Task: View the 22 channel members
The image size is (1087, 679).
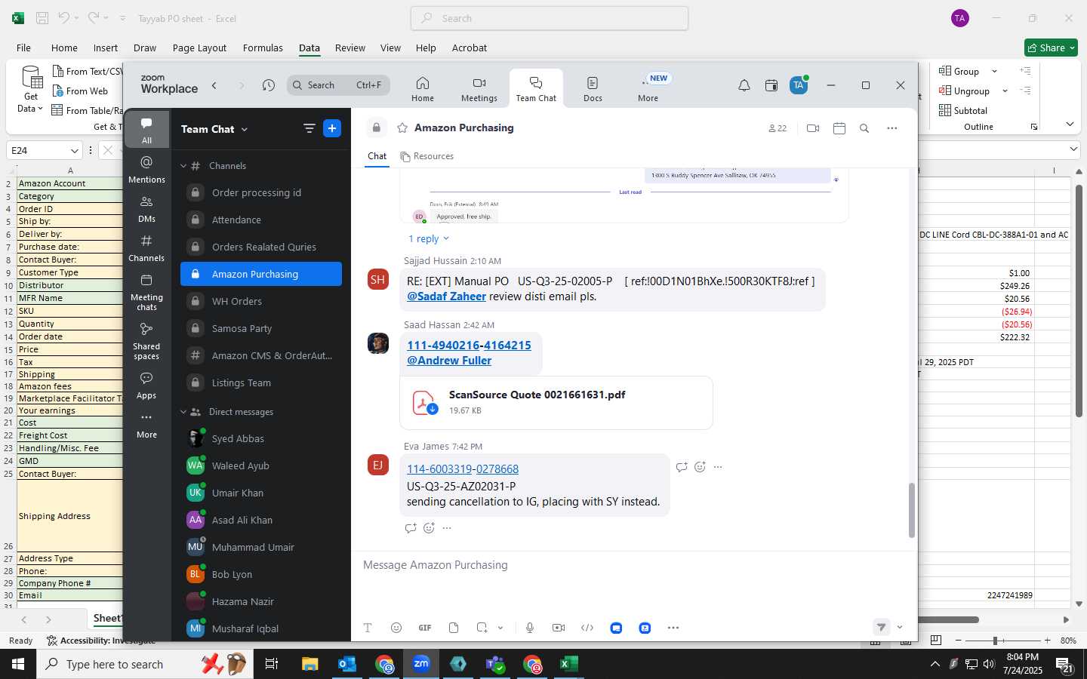Action: tap(778, 128)
